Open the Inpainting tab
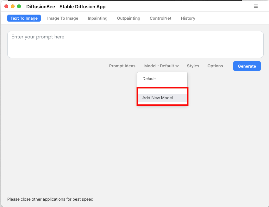 (x=97, y=18)
